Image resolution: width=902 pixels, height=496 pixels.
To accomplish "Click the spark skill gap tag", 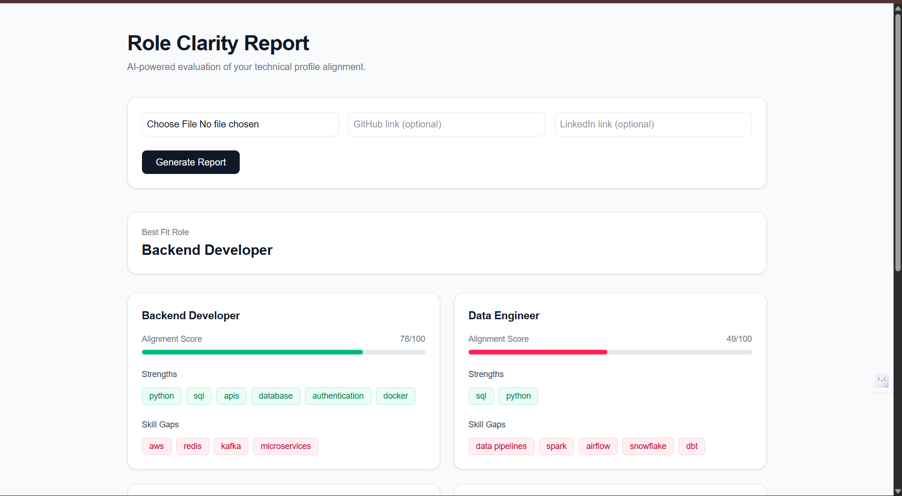I will (557, 446).
